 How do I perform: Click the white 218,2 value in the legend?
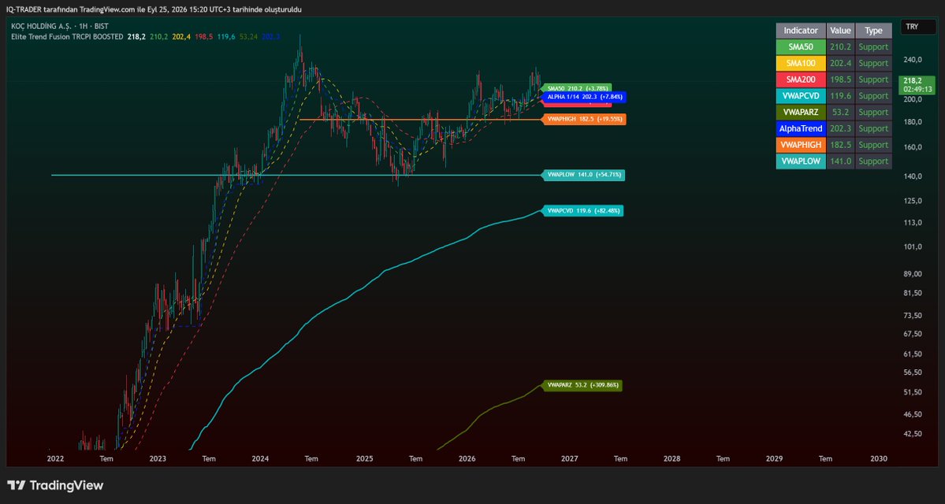click(x=136, y=37)
